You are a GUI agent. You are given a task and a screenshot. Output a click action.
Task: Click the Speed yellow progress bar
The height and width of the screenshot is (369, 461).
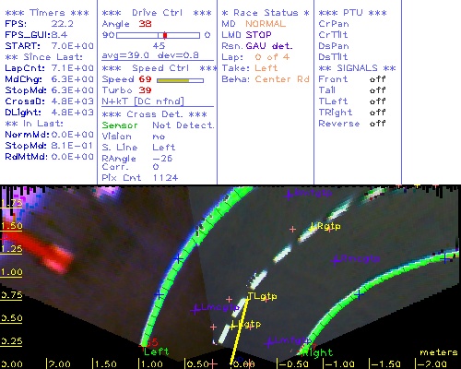(x=180, y=80)
